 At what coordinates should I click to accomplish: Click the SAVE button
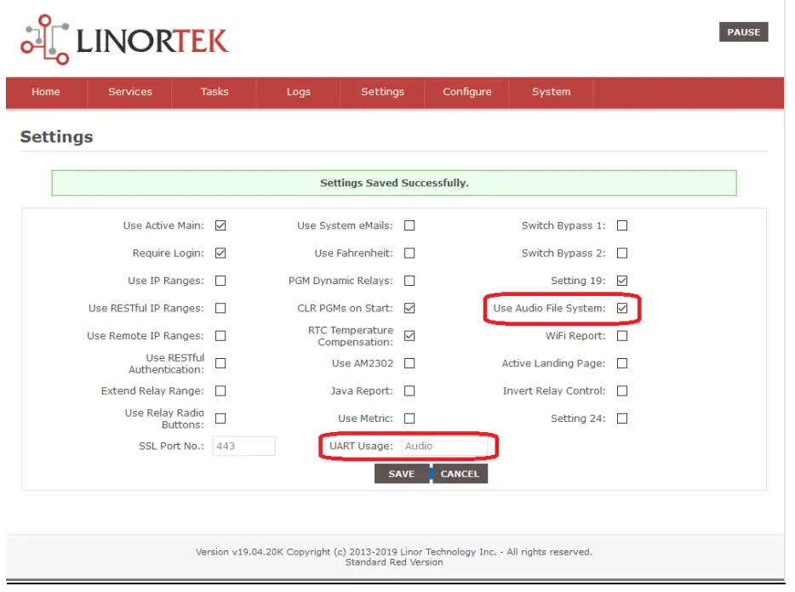coord(401,474)
